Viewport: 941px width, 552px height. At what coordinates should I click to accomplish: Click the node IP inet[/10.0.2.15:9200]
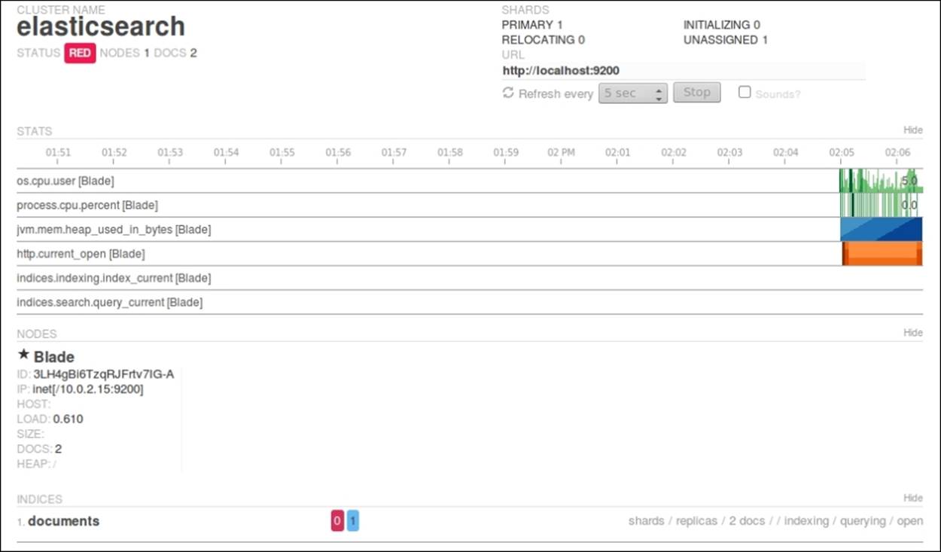(x=88, y=389)
